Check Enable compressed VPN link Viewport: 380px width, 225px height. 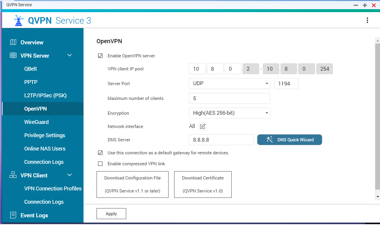[100, 164]
